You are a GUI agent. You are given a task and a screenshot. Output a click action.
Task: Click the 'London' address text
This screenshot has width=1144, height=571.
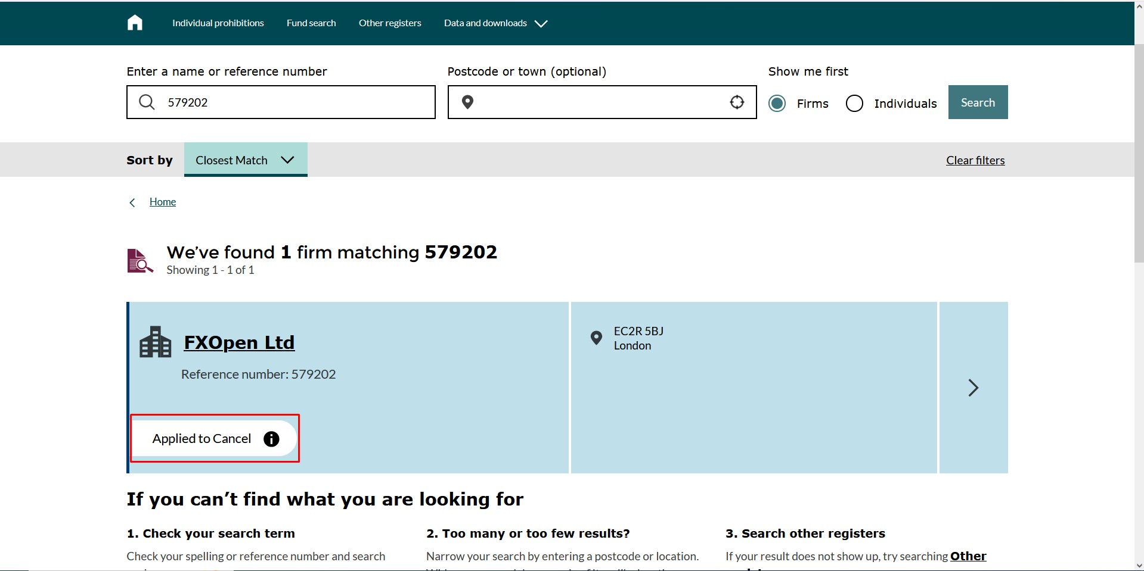coord(633,346)
